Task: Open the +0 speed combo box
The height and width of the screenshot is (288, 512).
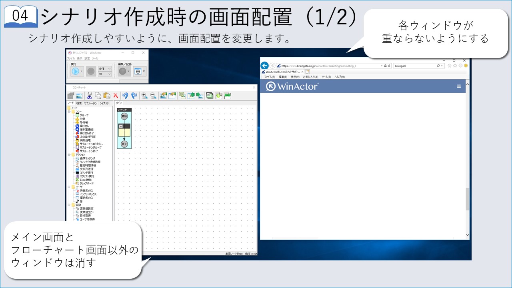Action: tap(105, 74)
